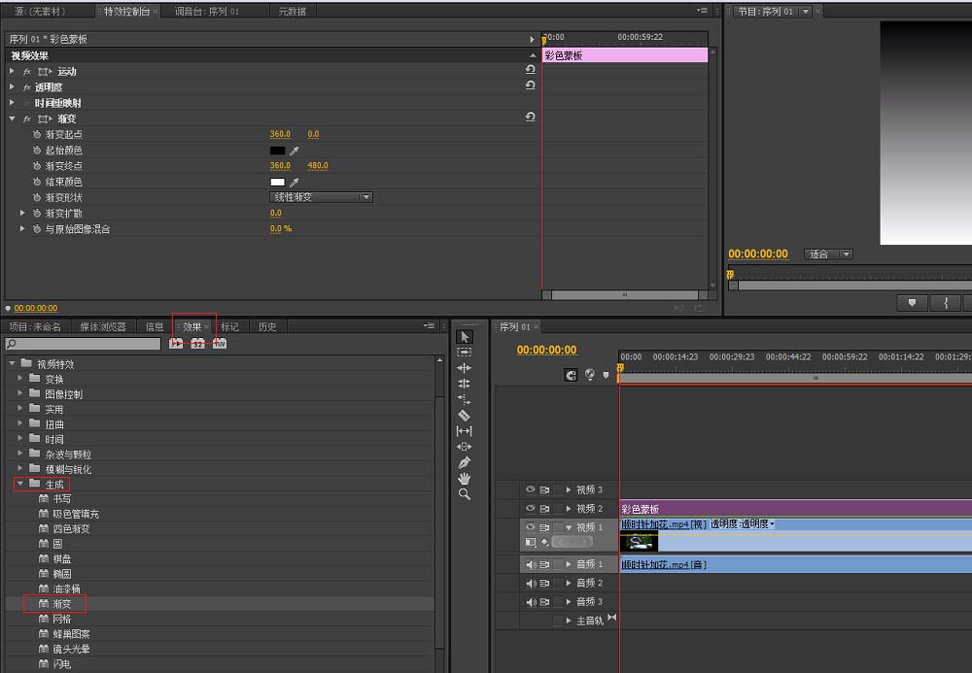Image resolution: width=972 pixels, height=673 pixels.
Task: Choose the Selection arrow tool
Action: [x=464, y=336]
